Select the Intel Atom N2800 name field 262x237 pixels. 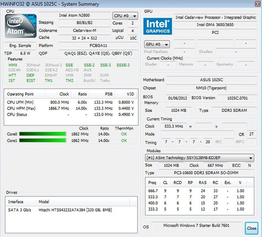coord(74,16)
